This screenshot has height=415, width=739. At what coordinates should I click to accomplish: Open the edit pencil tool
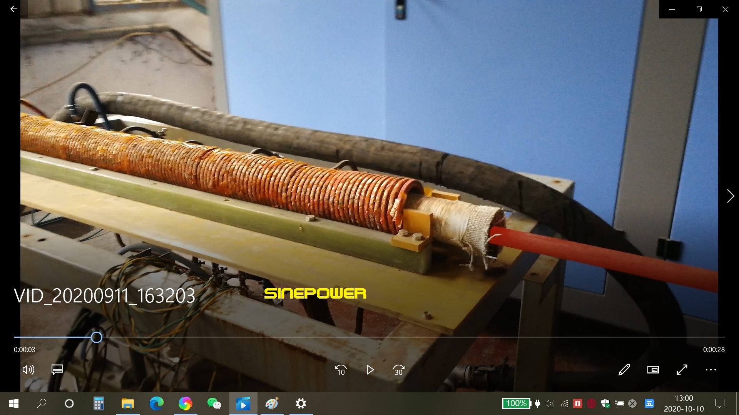coord(624,370)
